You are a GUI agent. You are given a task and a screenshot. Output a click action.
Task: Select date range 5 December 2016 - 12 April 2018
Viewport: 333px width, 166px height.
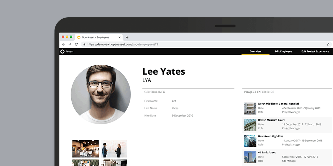pyautogui.click(x=300, y=157)
